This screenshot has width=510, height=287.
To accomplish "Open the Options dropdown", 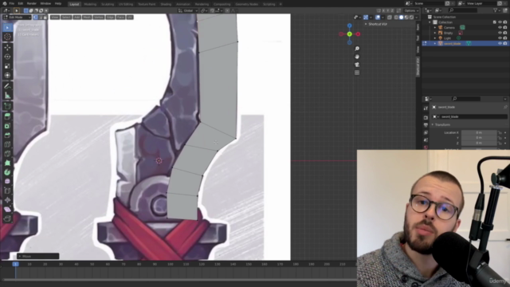I will [411, 10].
